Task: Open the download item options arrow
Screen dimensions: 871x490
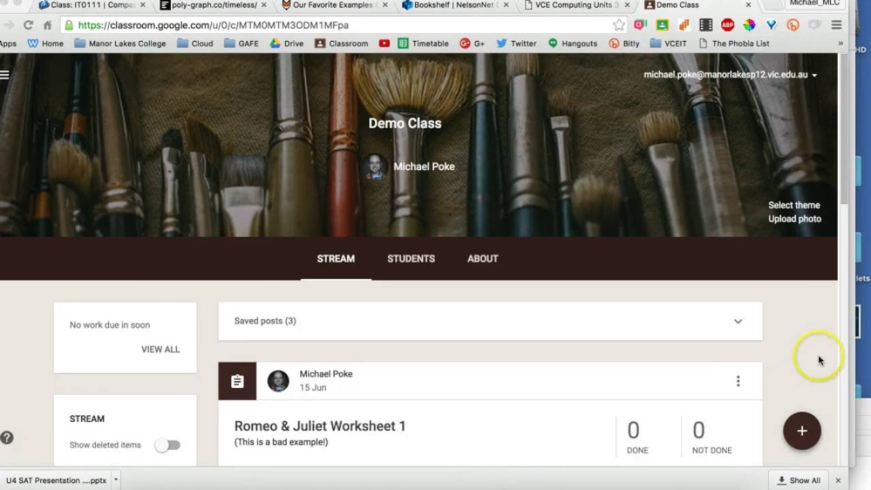Action: (116, 480)
